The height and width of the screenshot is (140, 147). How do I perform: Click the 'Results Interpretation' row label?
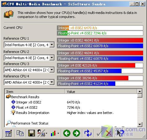pos(33,113)
